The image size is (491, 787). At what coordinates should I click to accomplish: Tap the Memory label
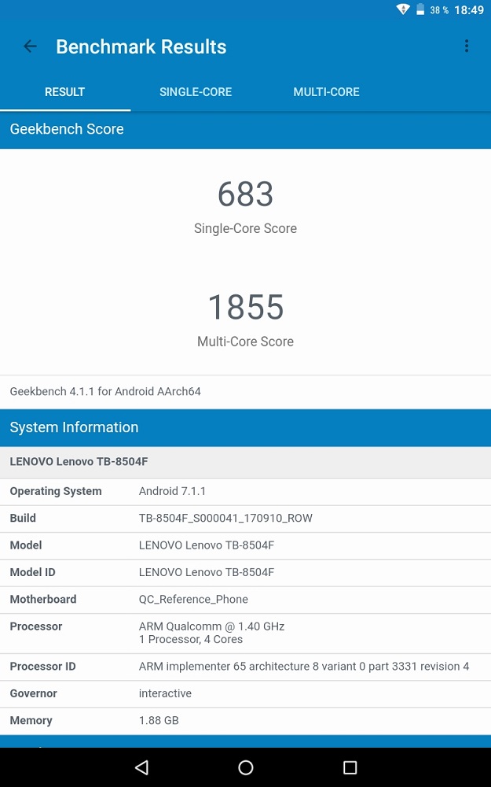[x=31, y=721]
